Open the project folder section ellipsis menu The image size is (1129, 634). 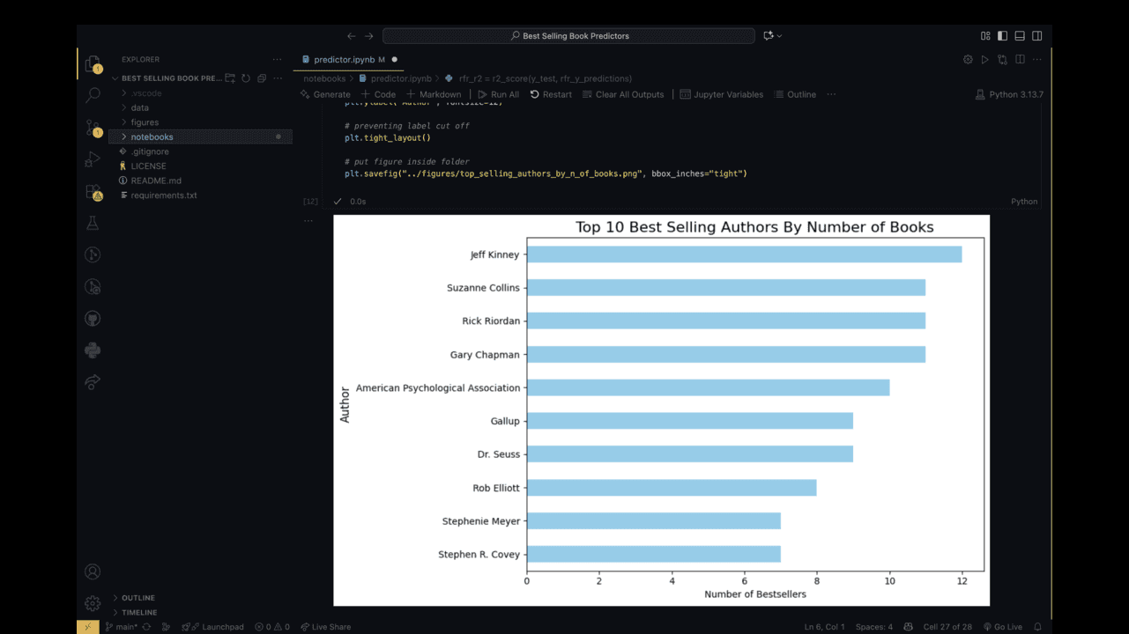(x=278, y=78)
